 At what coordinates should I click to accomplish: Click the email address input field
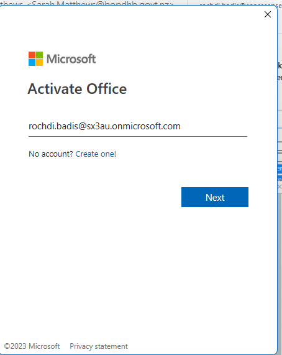[x=138, y=127]
